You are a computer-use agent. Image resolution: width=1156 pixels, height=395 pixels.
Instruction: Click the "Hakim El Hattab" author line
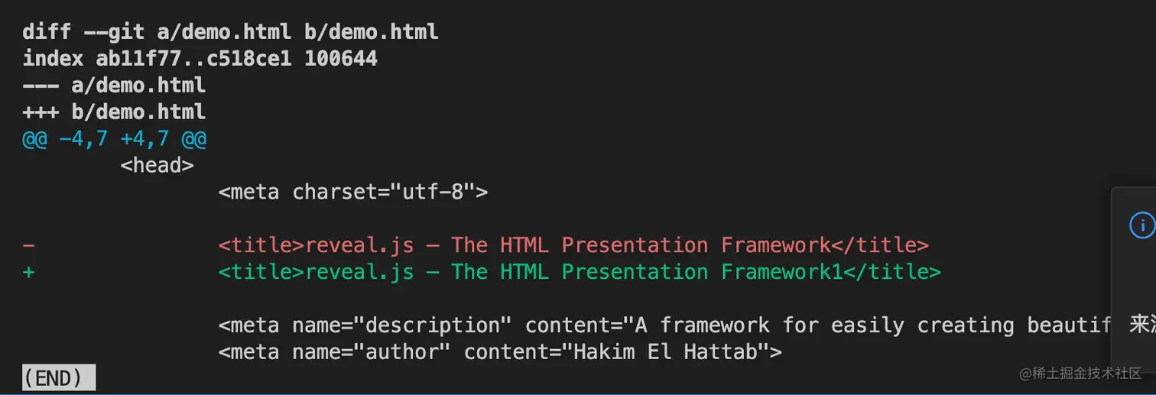(x=500, y=352)
